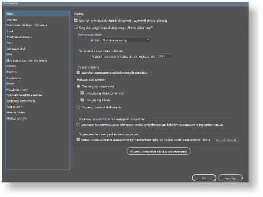Open Linie pomocnicze i stół montażowy settings
263x197 pixels.
(27, 60)
